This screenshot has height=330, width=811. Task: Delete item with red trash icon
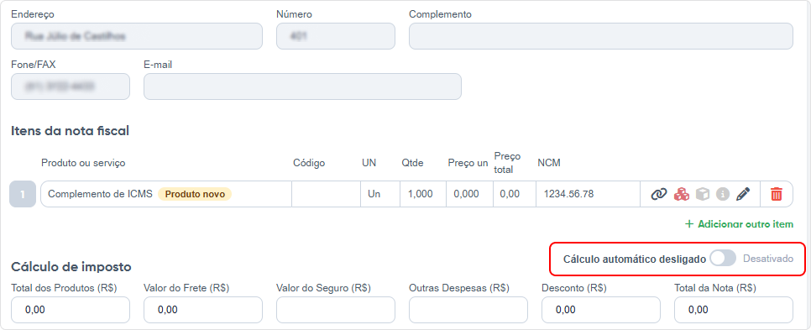point(777,194)
